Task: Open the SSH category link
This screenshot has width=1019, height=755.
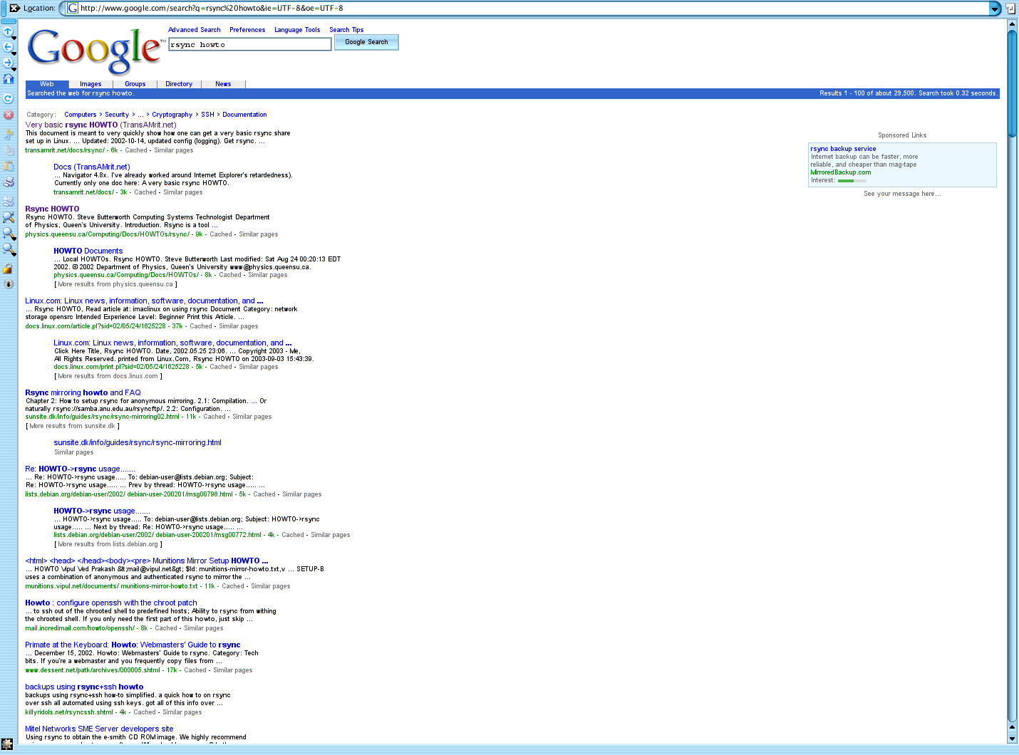Action: (207, 115)
